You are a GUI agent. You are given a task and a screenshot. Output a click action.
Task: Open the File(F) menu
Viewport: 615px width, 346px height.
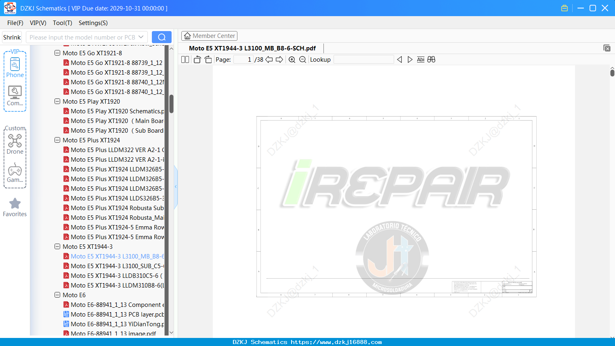point(15,23)
